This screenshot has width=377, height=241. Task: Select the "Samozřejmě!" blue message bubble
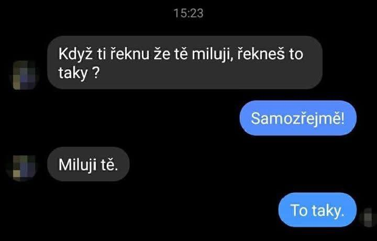[298, 118]
